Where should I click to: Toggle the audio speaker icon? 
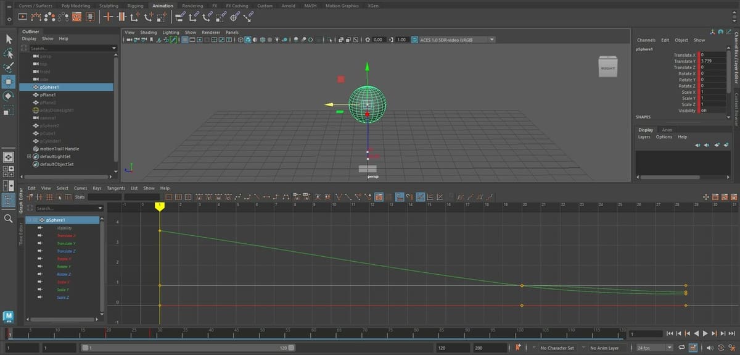709,348
